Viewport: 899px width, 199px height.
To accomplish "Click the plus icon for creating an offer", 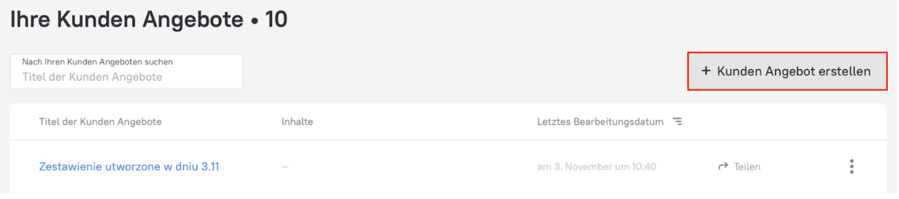I will pyautogui.click(x=706, y=71).
